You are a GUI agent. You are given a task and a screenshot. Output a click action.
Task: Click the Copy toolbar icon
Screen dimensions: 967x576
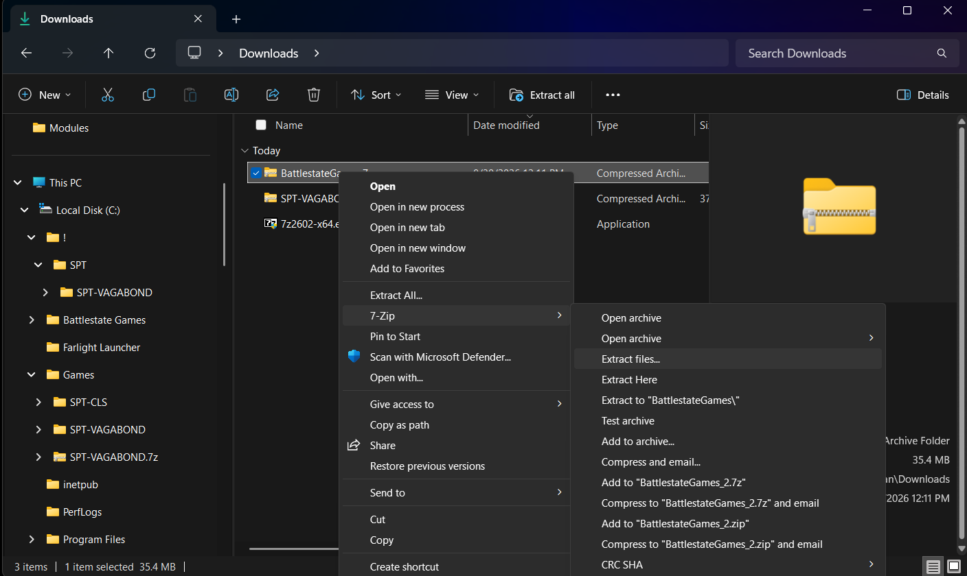pyautogui.click(x=149, y=95)
